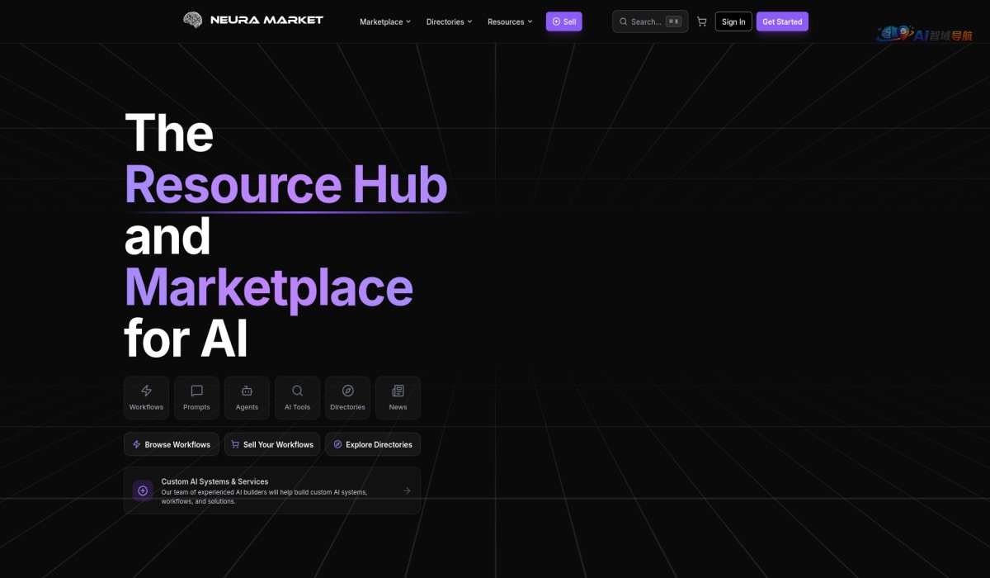Select the Workflows lightning bolt tile

146,398
